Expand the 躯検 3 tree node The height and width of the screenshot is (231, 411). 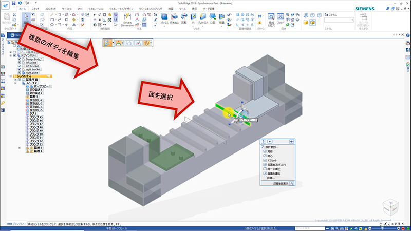pyautogui.click(x=20, y=147)
